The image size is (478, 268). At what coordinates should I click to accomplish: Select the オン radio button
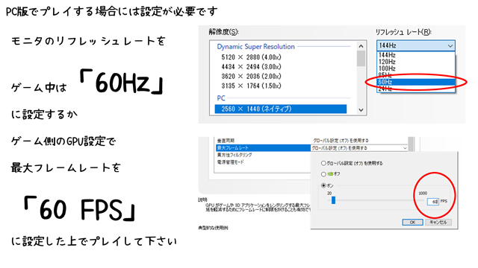click(323, 185)
